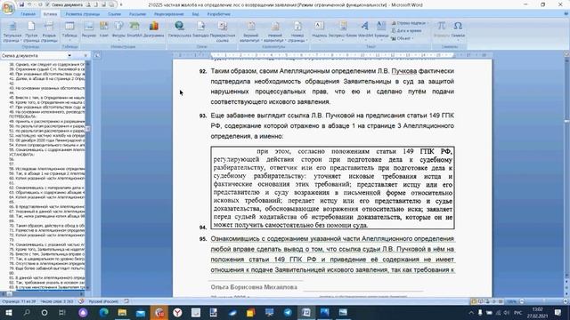Show hidden system tray icons
Viewport: 570px width, 320px height.
point(471,312)
